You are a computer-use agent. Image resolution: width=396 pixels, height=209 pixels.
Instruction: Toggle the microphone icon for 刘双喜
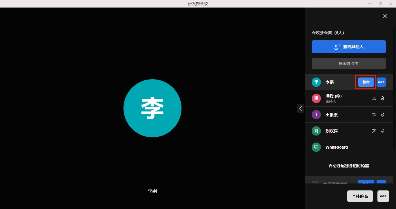point(383,131)
